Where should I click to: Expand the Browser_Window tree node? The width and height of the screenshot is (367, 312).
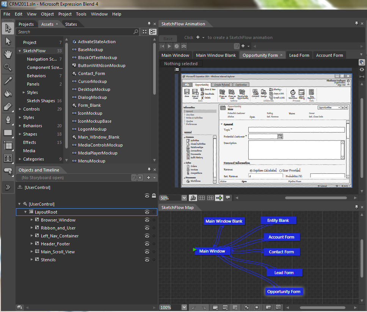click(x=31, y=220)
